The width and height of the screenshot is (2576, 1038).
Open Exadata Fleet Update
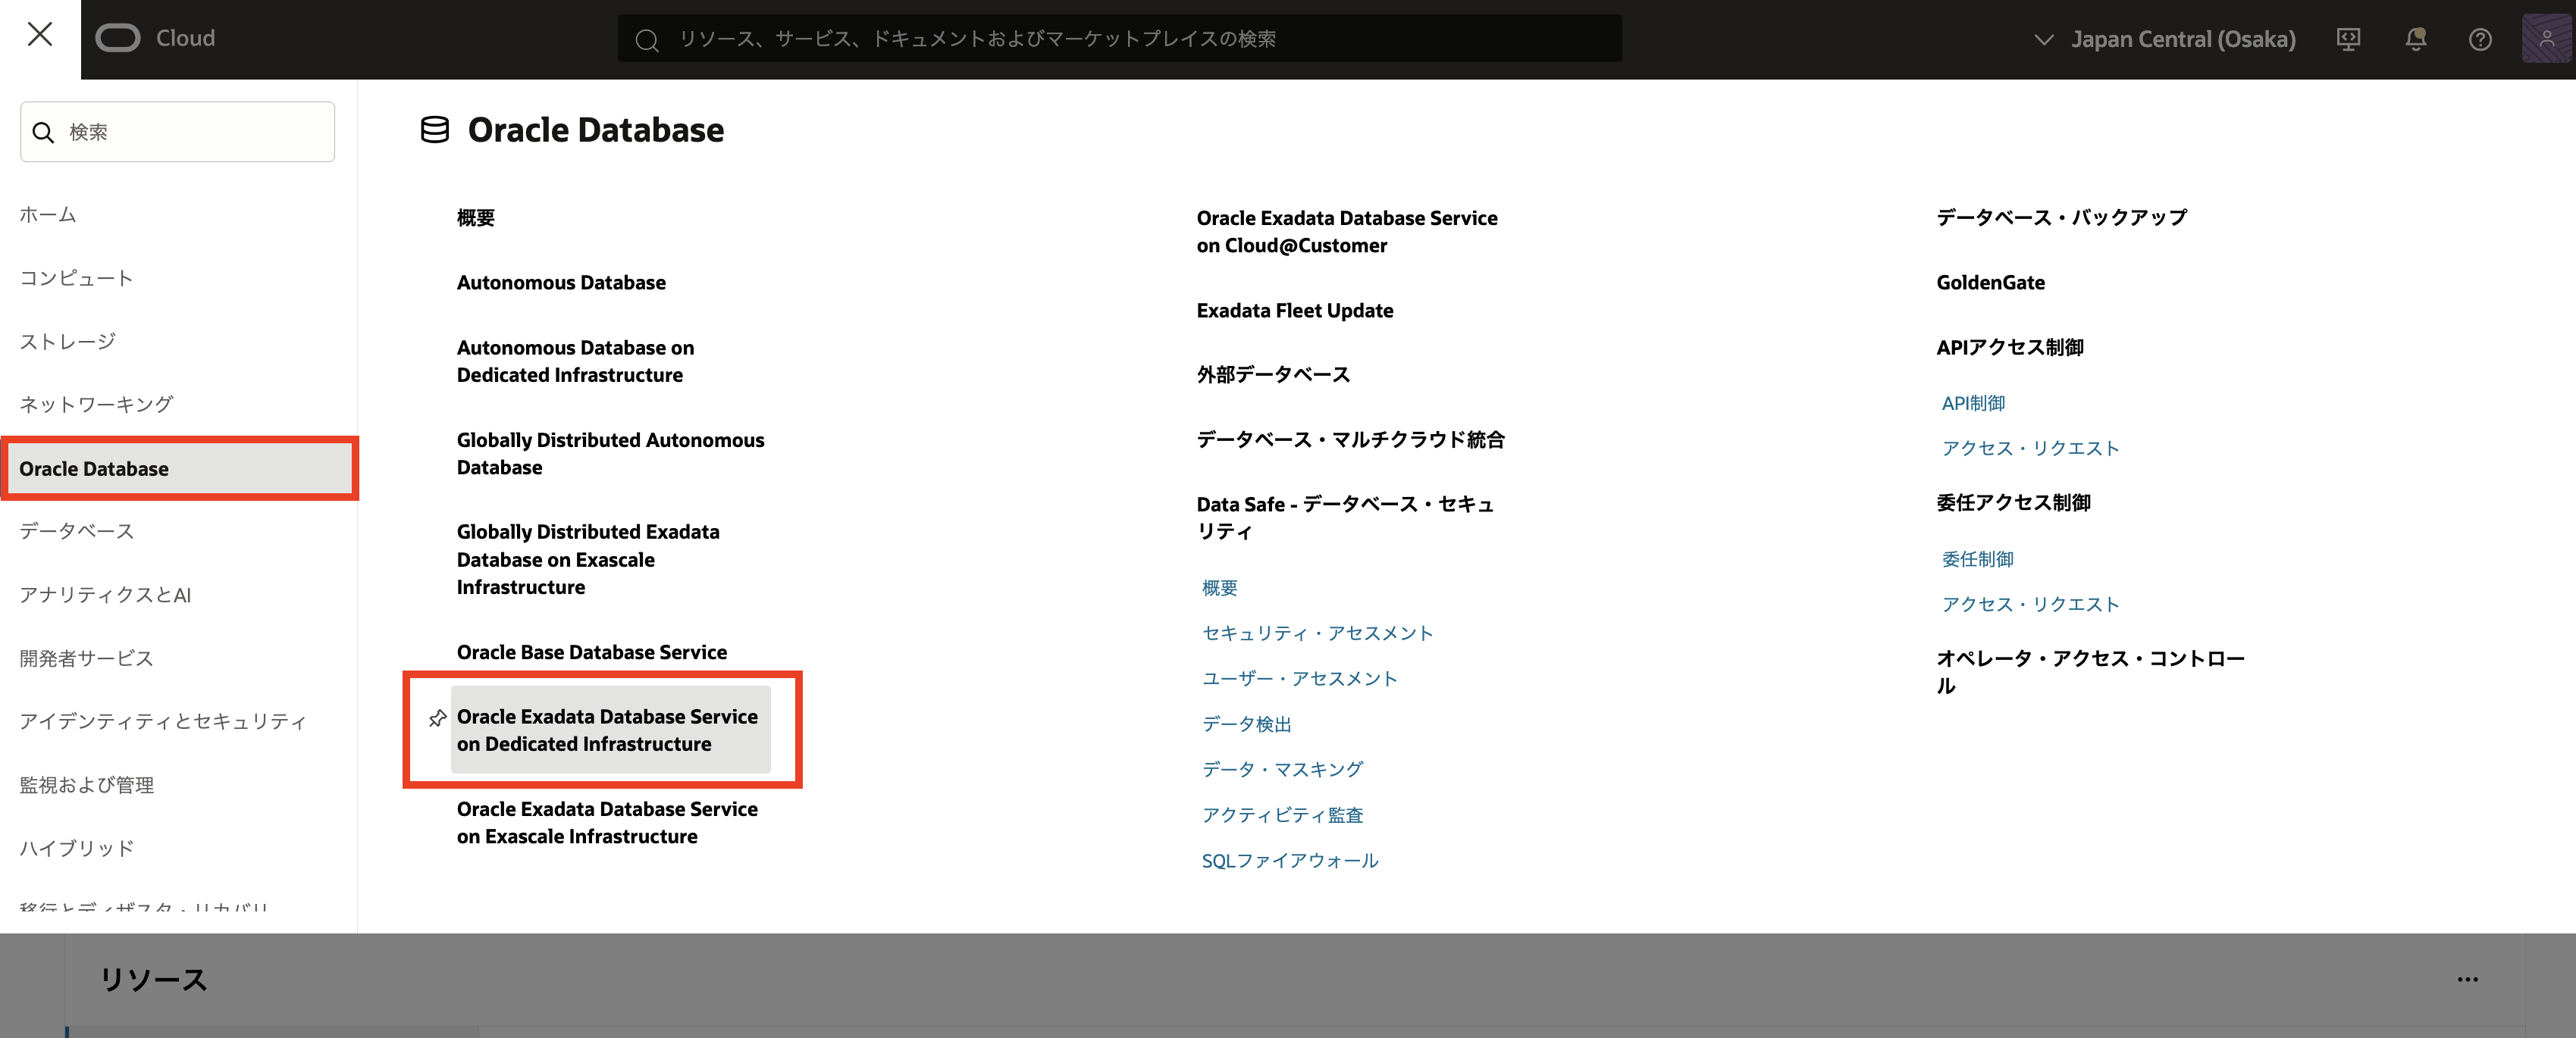[1295, 311]
